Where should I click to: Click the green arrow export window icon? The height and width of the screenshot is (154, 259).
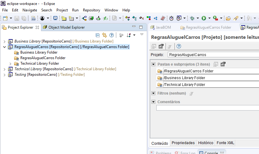coord(91,18)
